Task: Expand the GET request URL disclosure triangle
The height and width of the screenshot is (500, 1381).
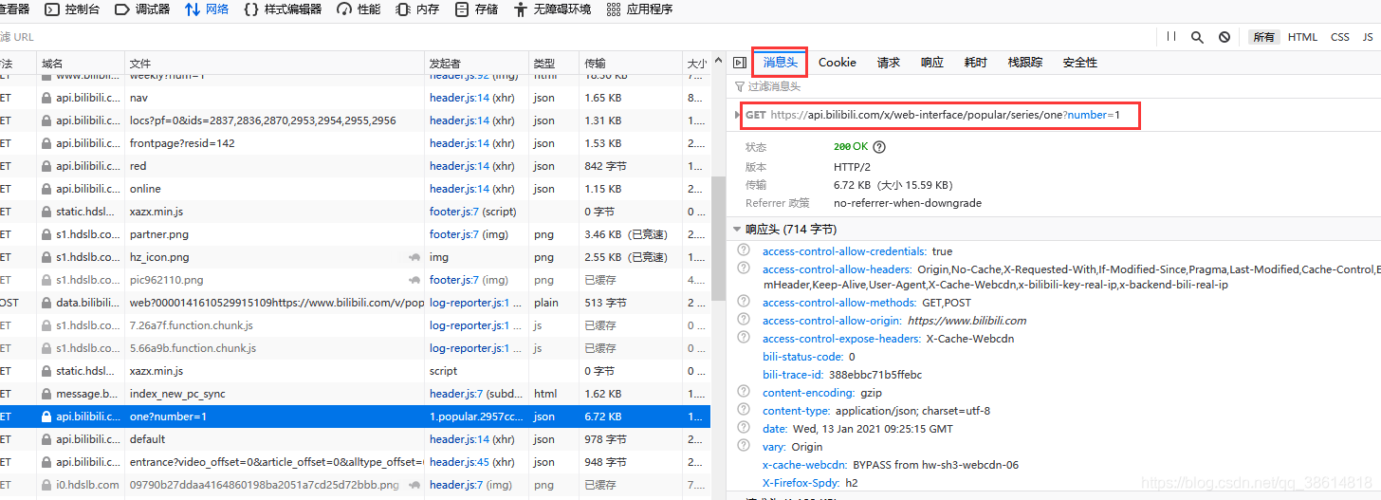Action: (738, 115)
